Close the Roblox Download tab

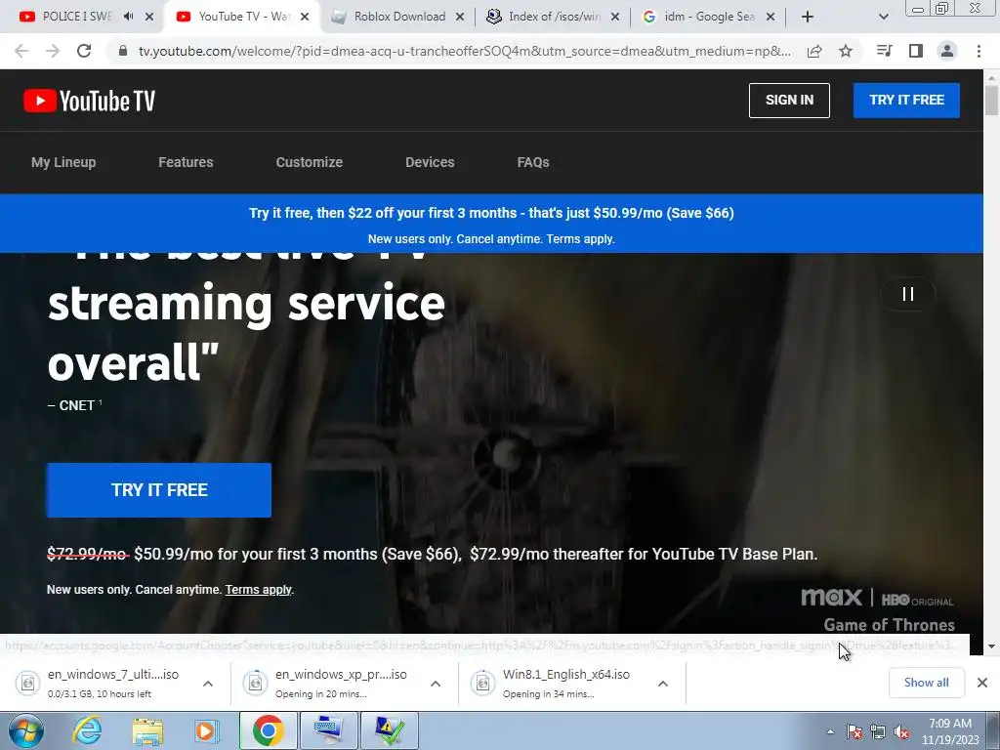pos(460,17)
